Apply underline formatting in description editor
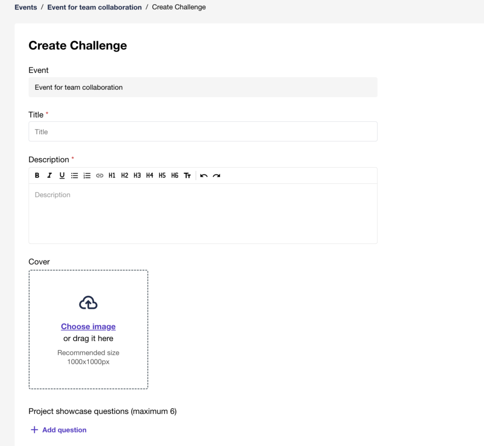 (62, 176)
